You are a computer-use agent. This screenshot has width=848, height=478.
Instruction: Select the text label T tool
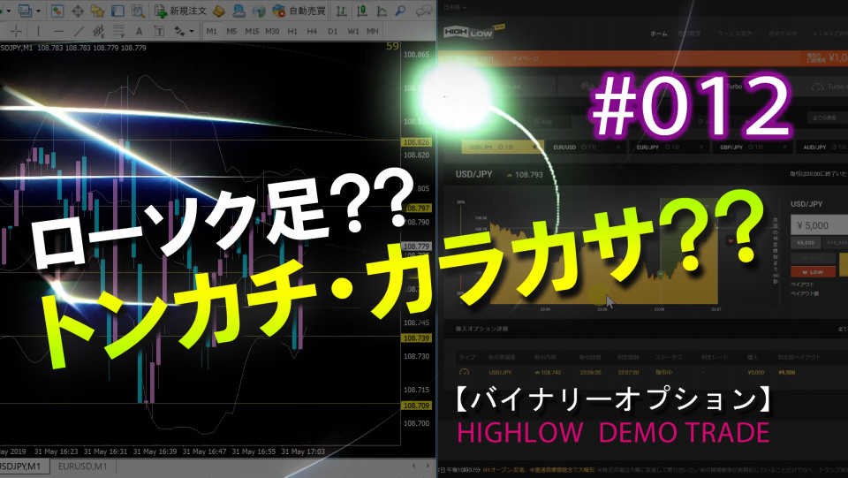tap(159, 31)
